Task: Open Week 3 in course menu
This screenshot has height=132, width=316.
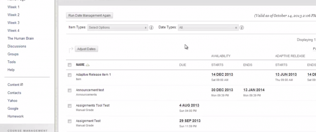Action: 14,23
